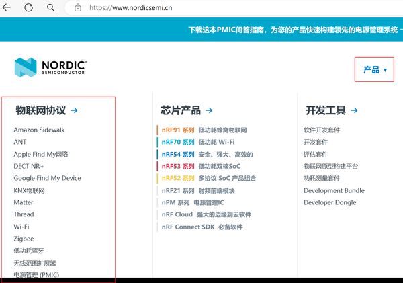
Task: Open the Zigbee protocol link
Action: pos(24,239)
